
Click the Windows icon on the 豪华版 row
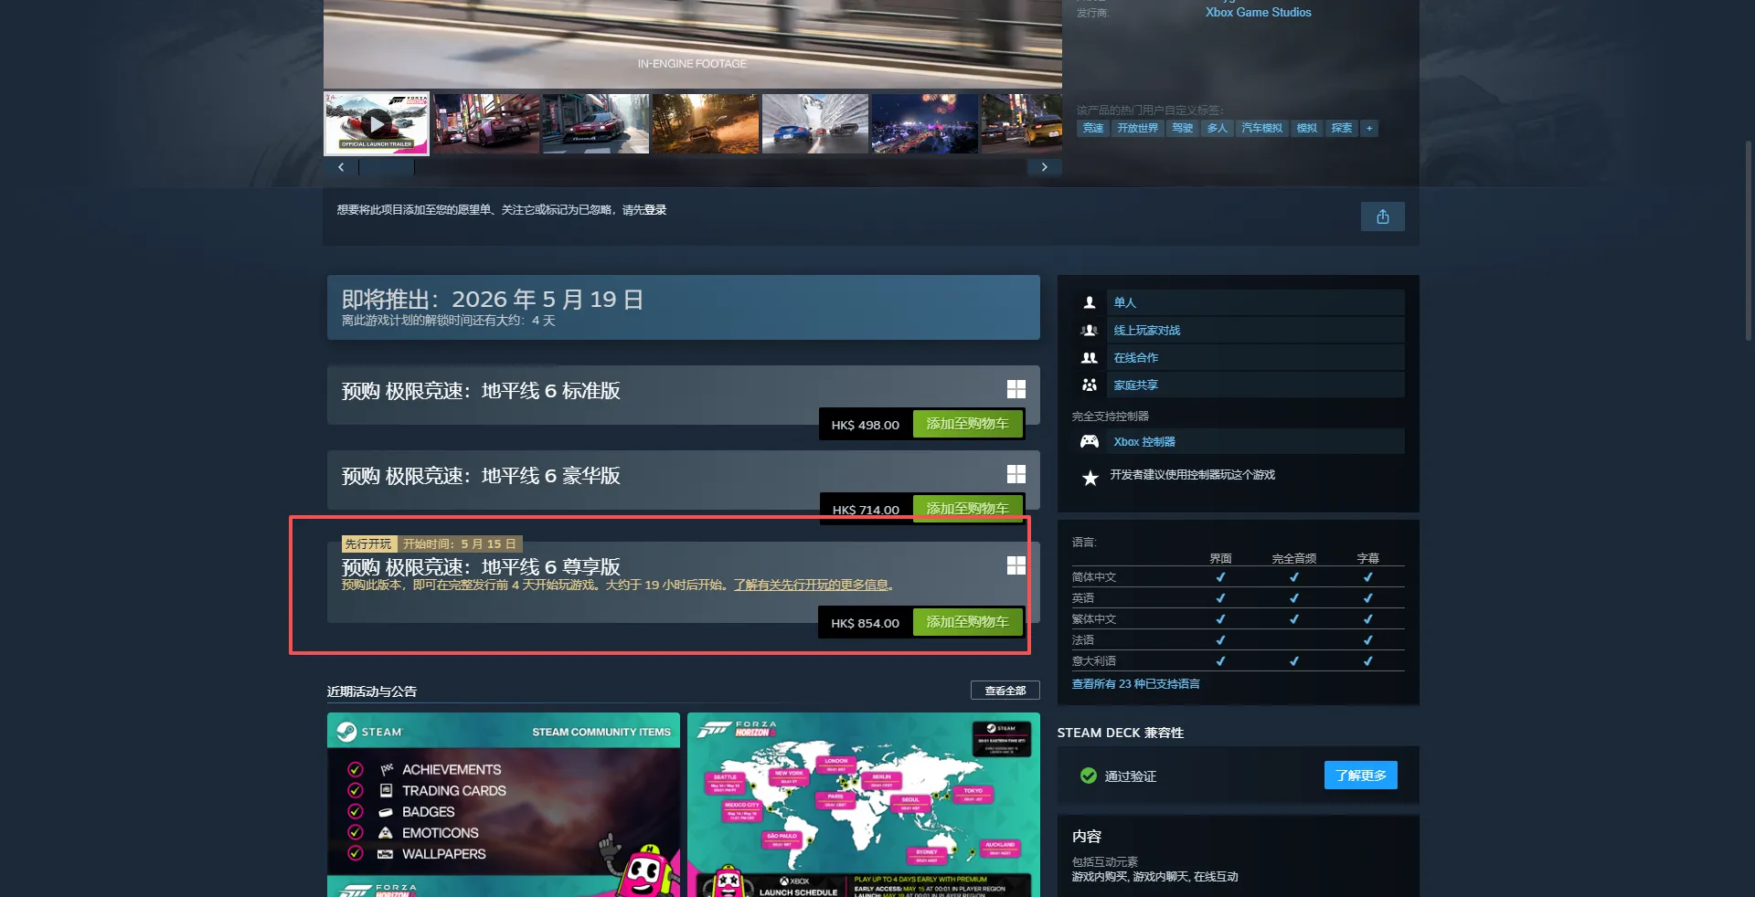(1016, 474)
